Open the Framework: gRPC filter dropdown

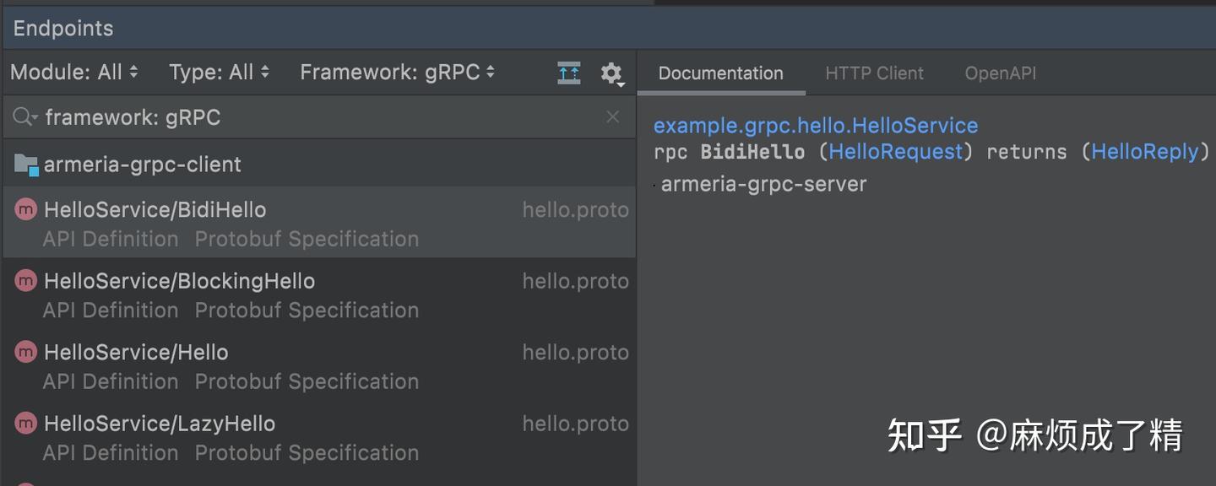(398, 73)
